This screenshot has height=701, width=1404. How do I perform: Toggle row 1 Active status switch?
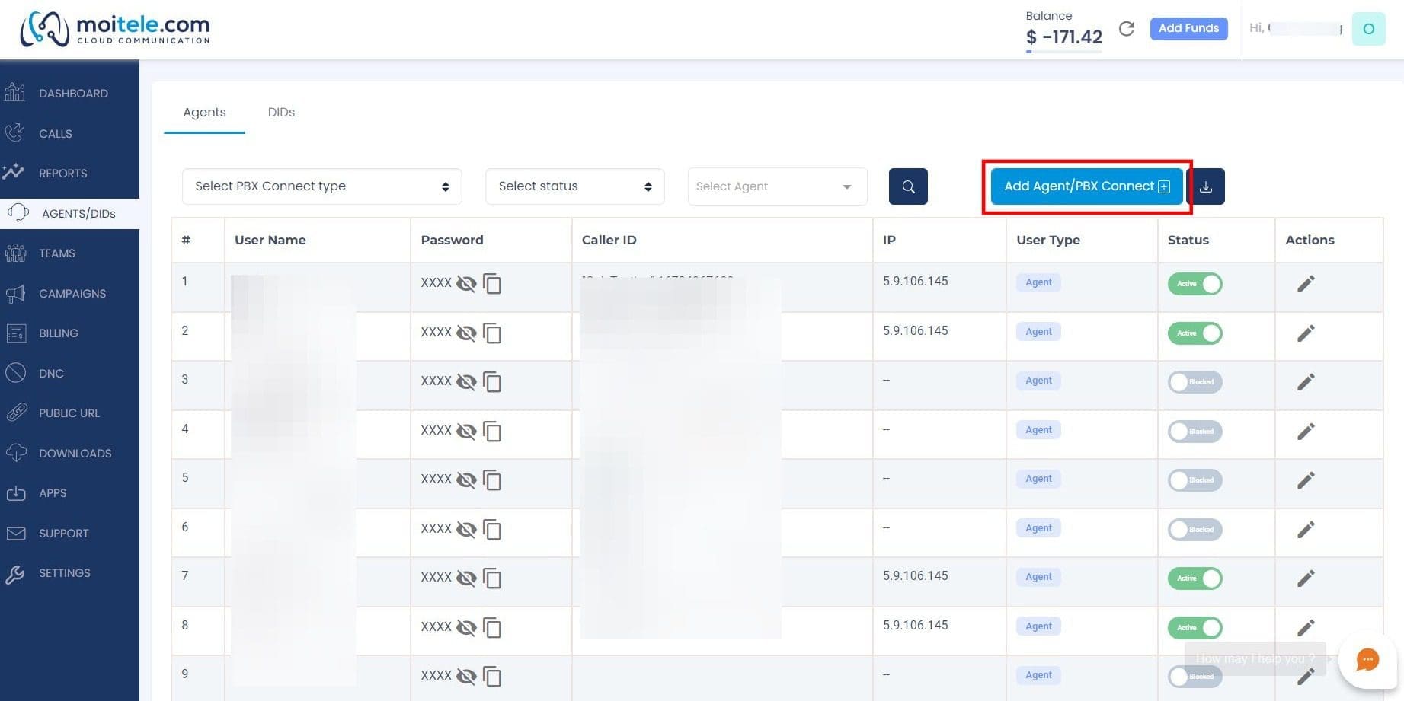[1195, 284]
